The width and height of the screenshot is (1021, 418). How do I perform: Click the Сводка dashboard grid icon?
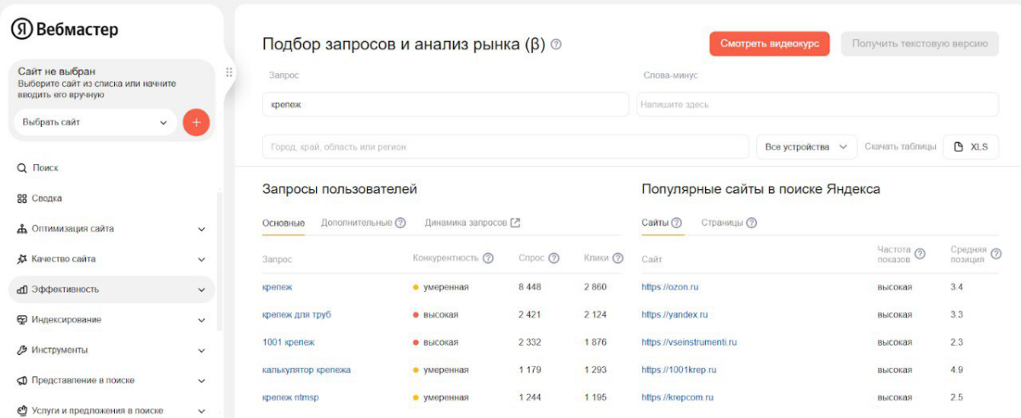[x=21, y=198]
